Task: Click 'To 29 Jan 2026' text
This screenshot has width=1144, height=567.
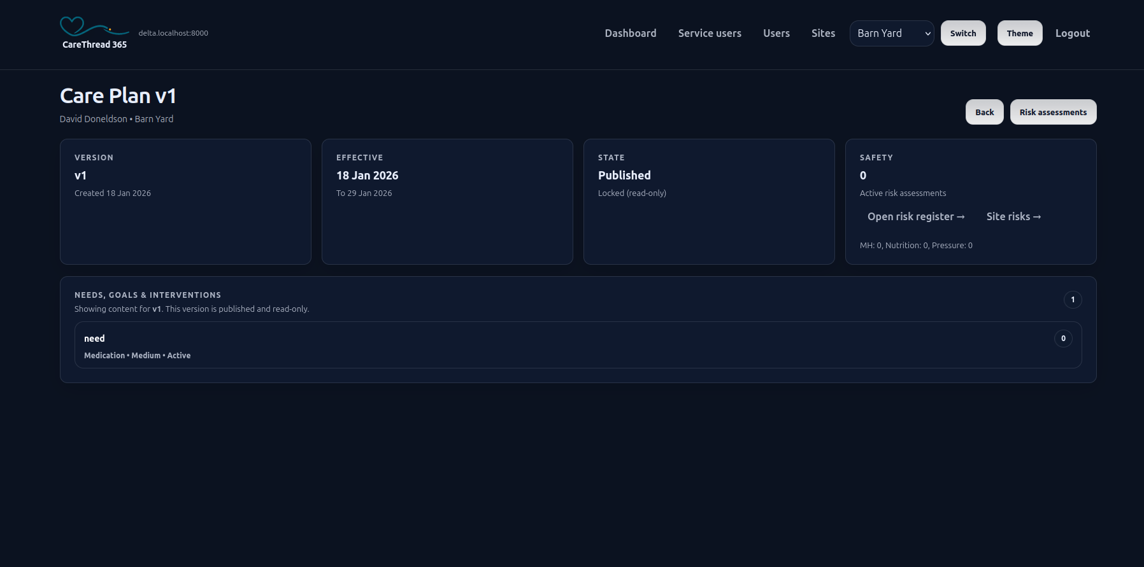Action: pyautogui.click(x=364, y=193)
